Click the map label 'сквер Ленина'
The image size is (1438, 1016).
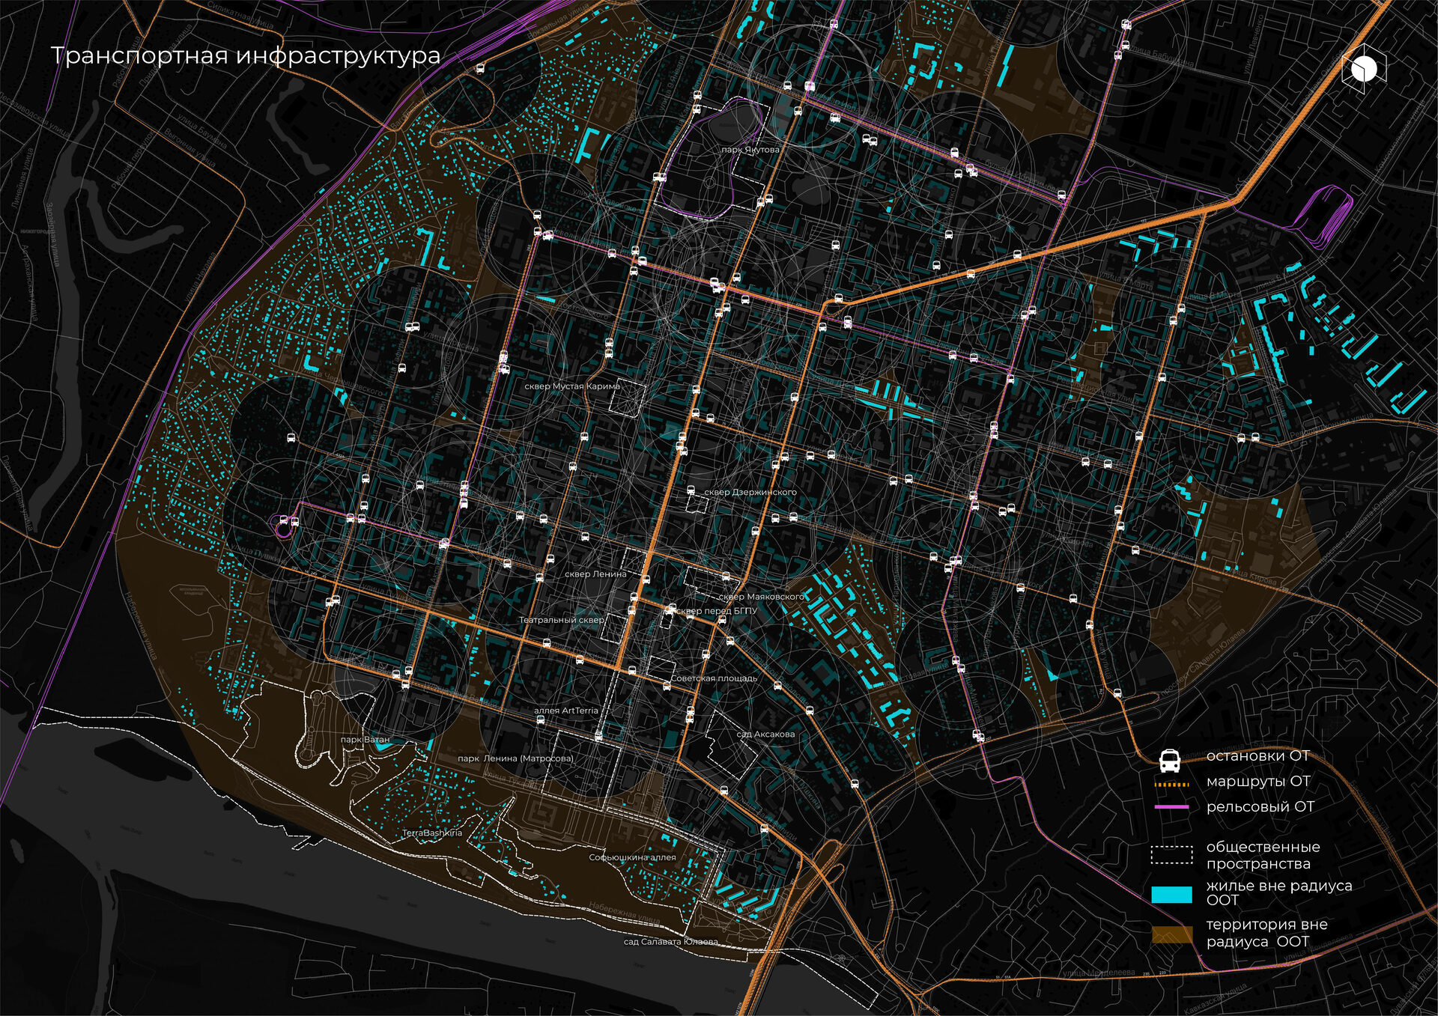click(x=595, y=574)
